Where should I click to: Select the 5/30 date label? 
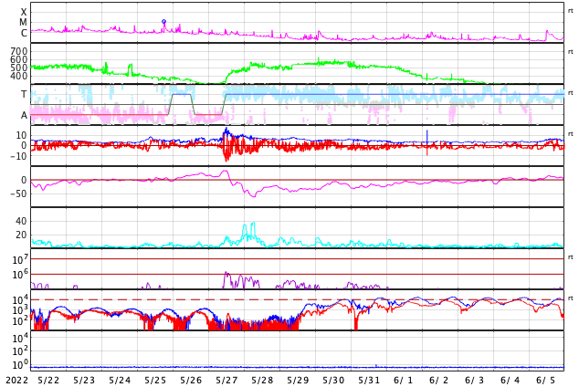coord(333,380)
